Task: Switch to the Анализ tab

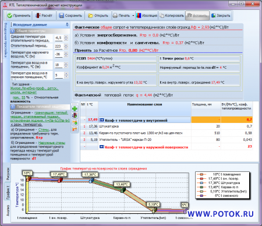Action: point(8,211)
